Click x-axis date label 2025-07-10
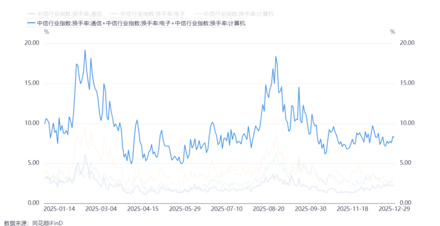 pyautogui.click(x=226, y=209)
